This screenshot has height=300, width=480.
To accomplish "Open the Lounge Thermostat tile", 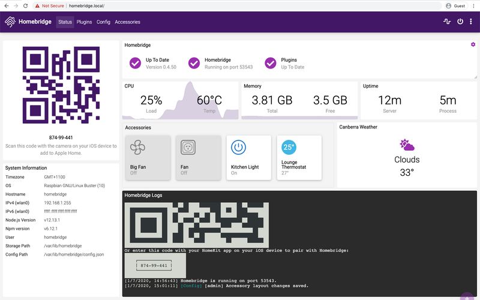I will 299,158.
